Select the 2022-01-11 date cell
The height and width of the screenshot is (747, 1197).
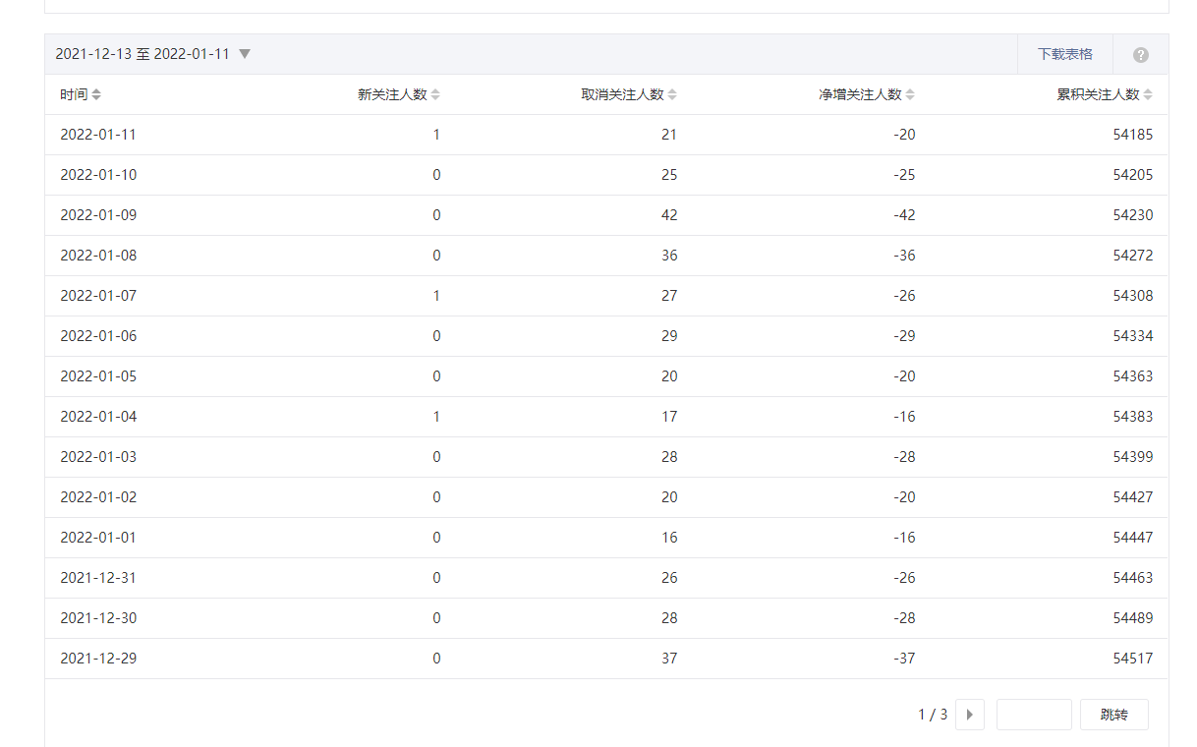click(98, 135)
